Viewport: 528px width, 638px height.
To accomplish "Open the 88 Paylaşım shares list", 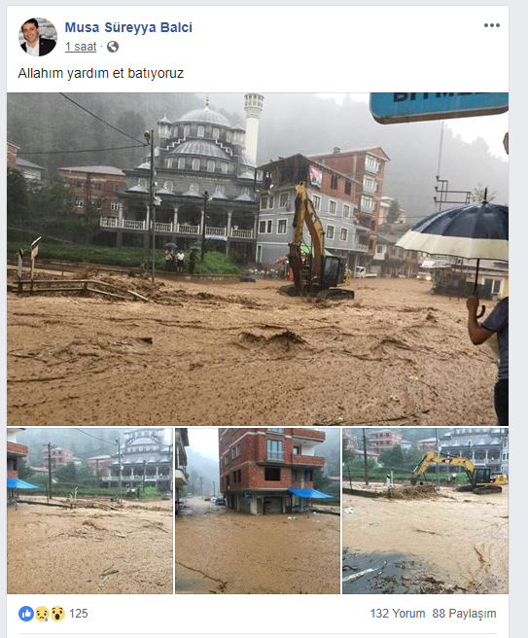I will point(464,614).
